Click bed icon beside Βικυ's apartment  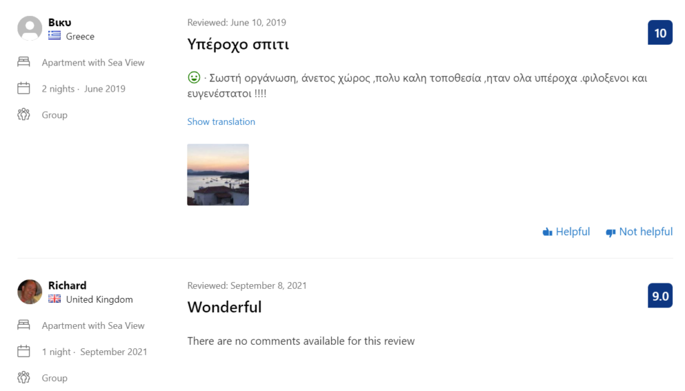pos(24,62)
